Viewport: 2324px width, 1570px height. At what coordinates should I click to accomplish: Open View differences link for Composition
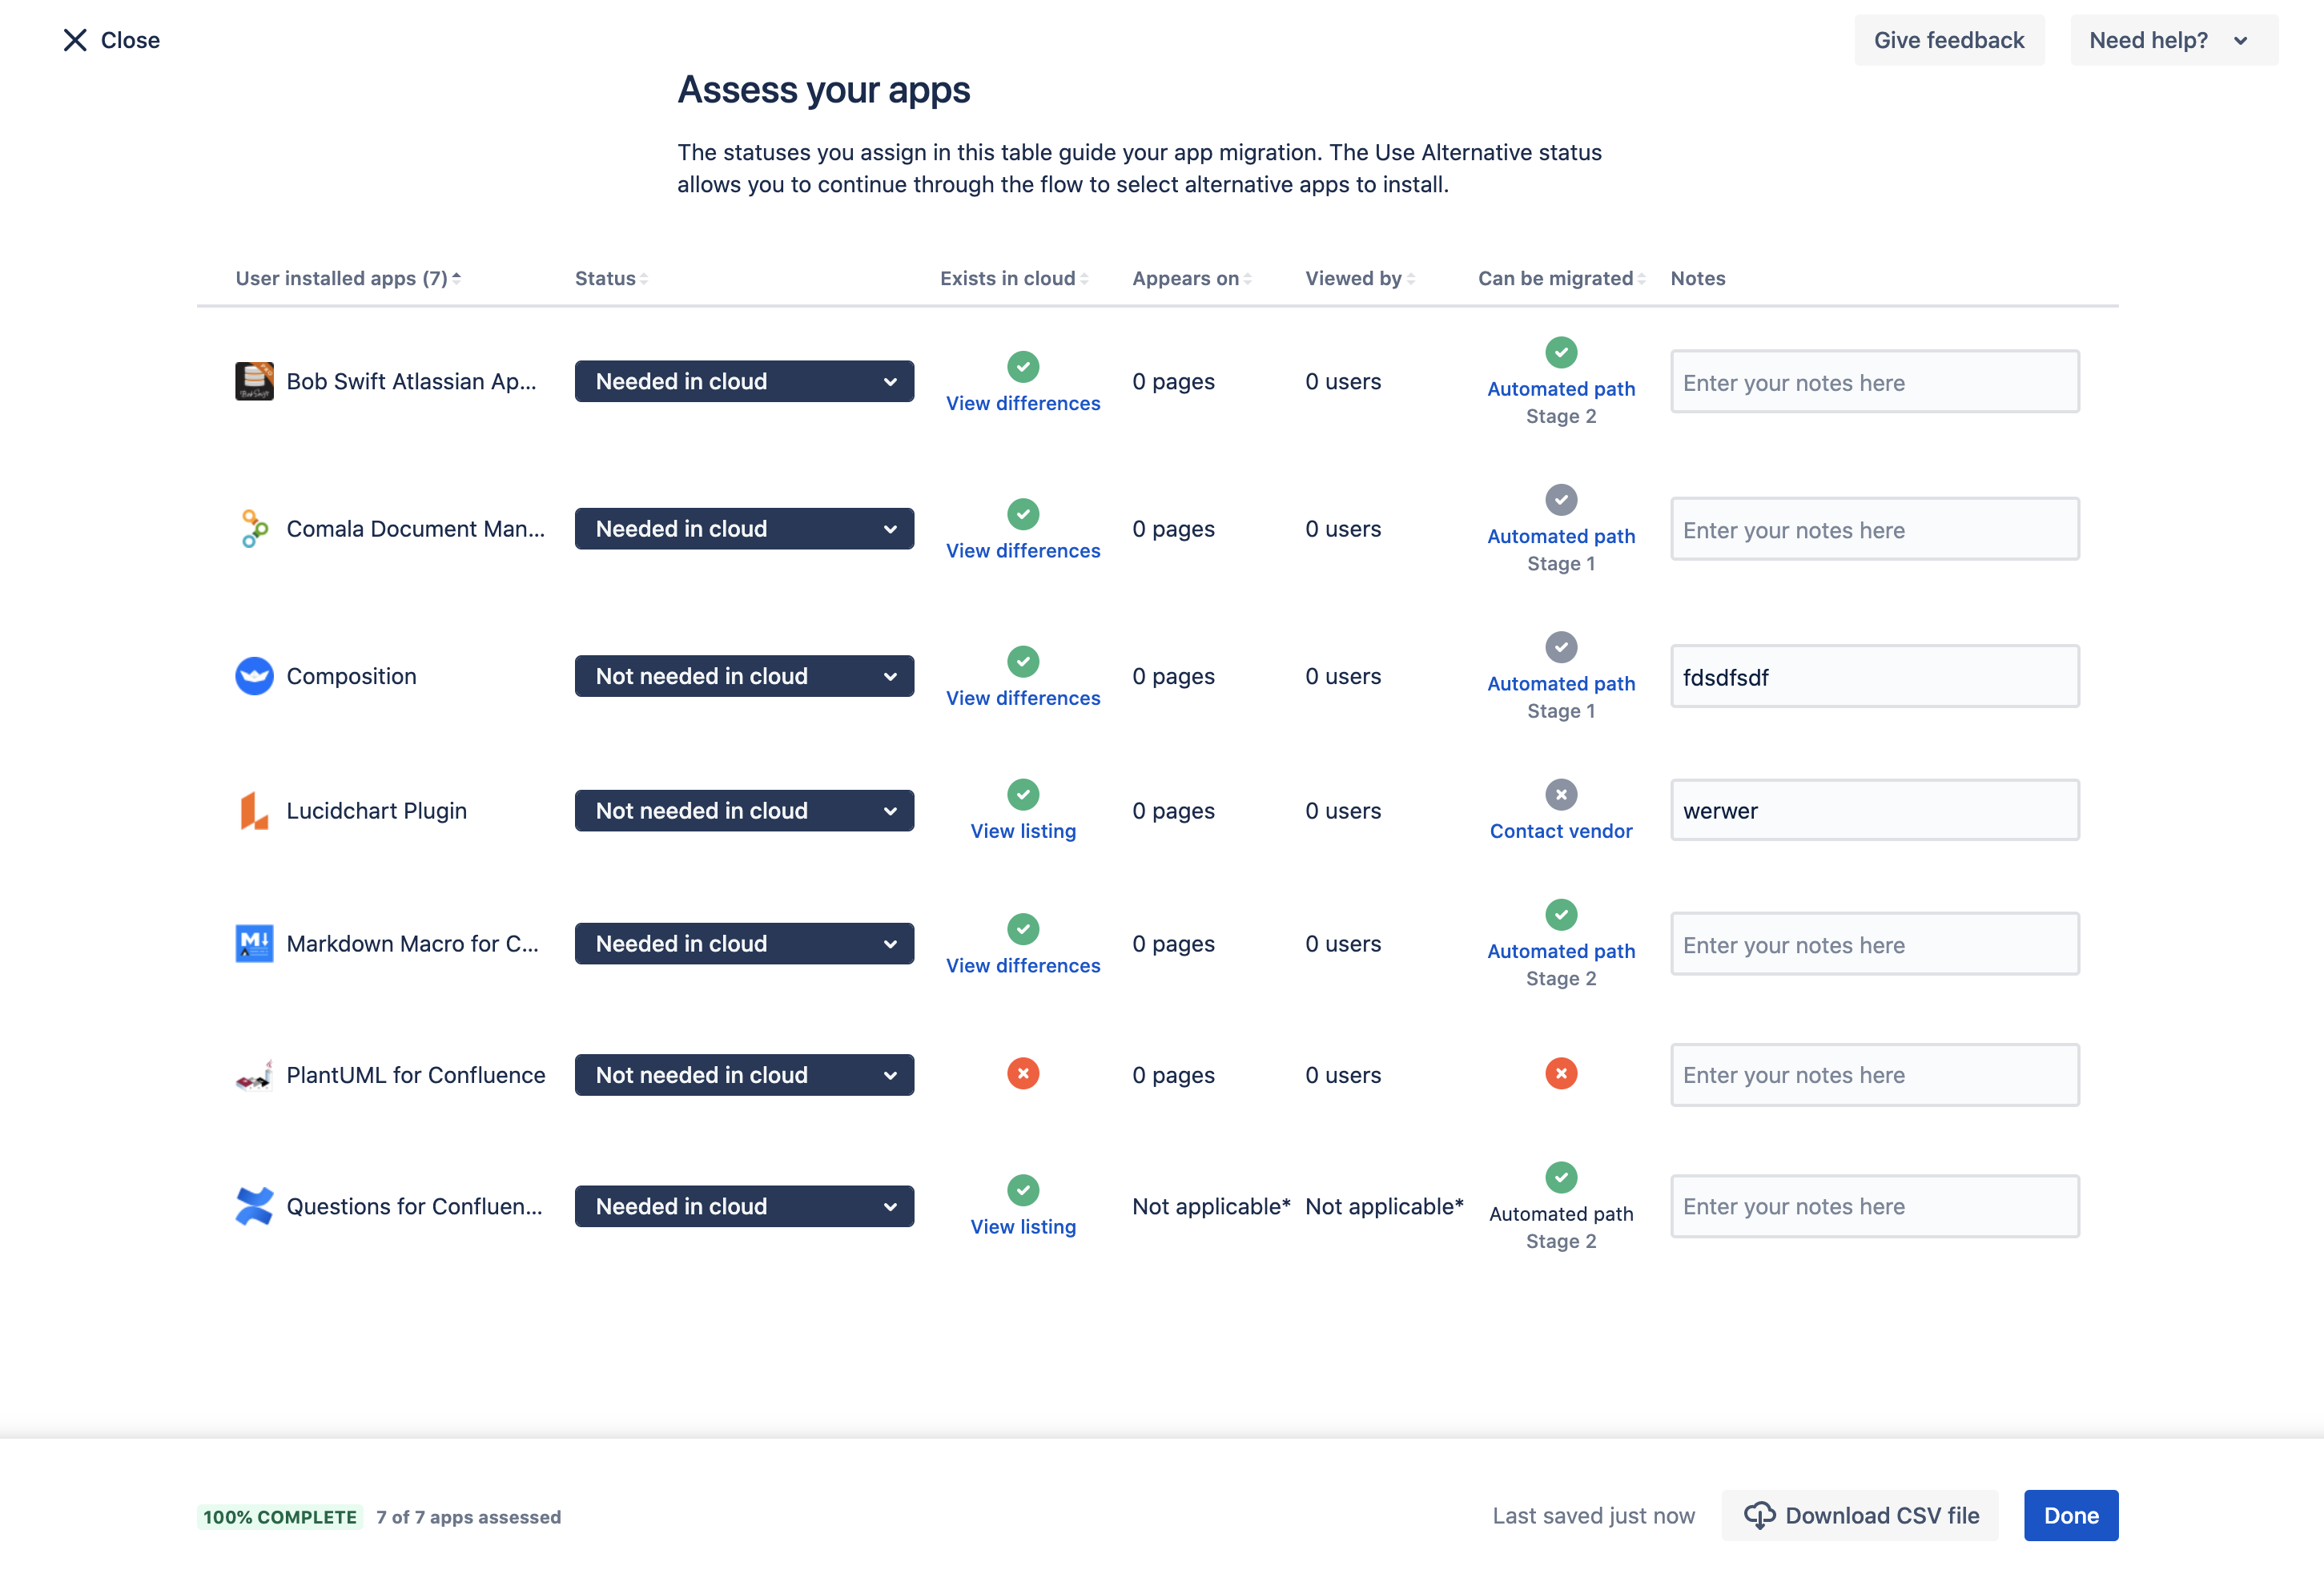coord(1022,698)
